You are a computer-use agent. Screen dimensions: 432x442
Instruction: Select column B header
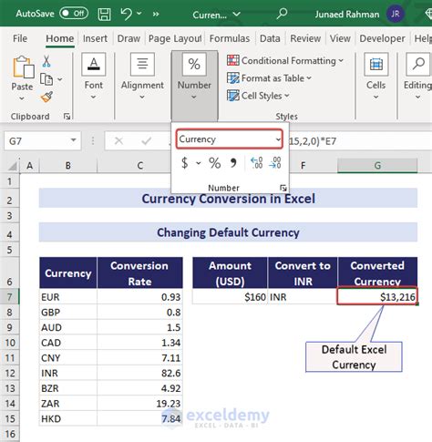click(68, 166)
